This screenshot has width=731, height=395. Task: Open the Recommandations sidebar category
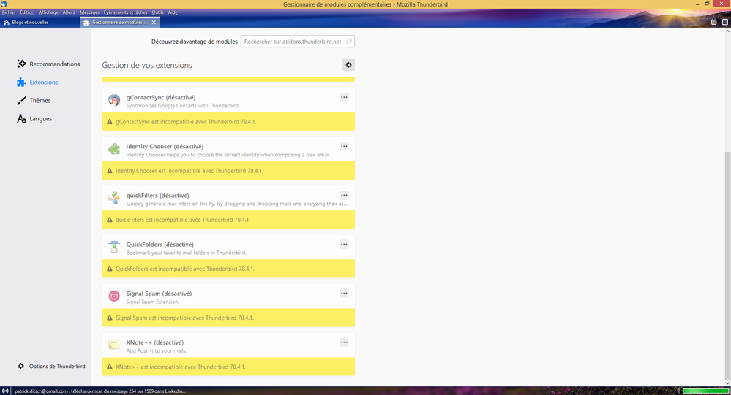(x=48, y=64)
